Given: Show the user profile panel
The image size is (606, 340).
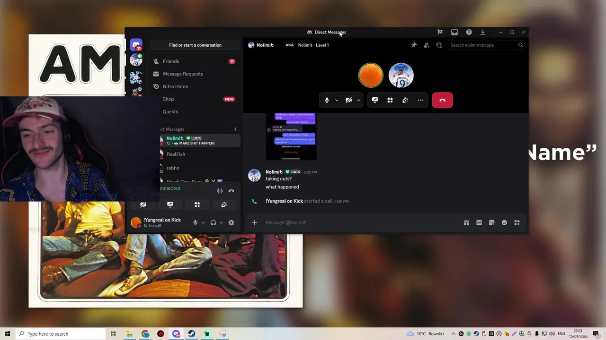Looking at the screenshot, I should (439, 45).
